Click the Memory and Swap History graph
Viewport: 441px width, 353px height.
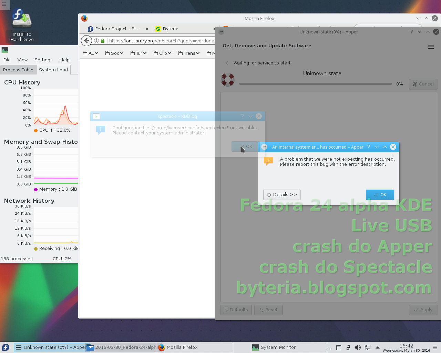coord(56,166)
